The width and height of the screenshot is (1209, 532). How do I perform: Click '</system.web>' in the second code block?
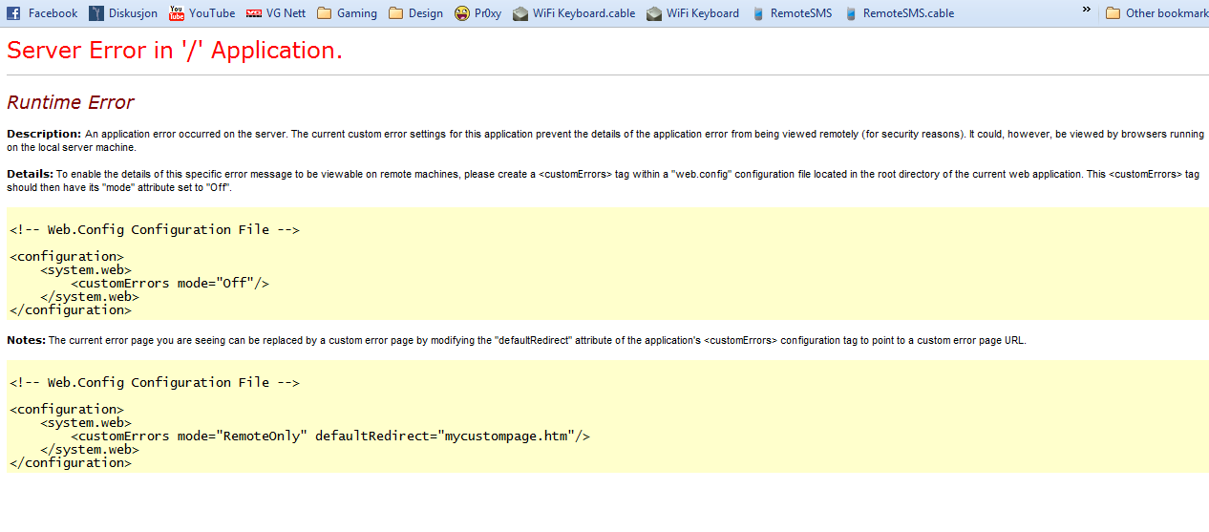[90, 449]
